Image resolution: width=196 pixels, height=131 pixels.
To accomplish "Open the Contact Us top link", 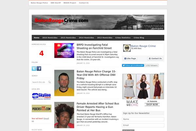I will (84, 3).
